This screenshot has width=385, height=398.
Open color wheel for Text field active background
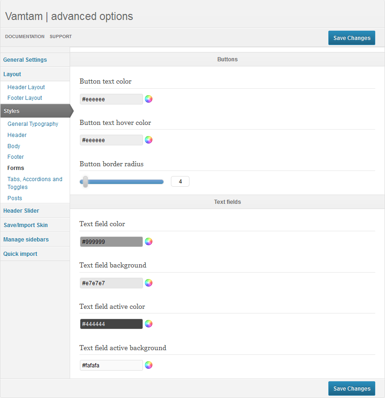pyautogui.click(x=149, y=365)
